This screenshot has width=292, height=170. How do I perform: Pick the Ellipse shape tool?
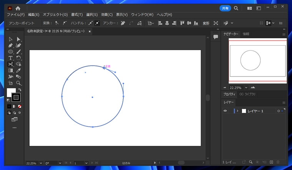10,52
